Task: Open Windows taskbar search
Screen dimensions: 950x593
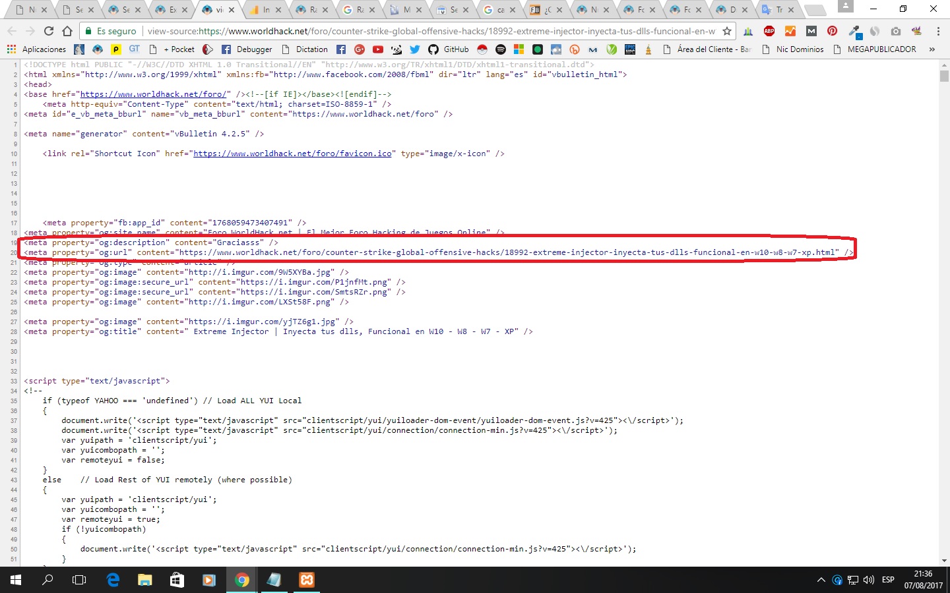Action: pos(47,580)
